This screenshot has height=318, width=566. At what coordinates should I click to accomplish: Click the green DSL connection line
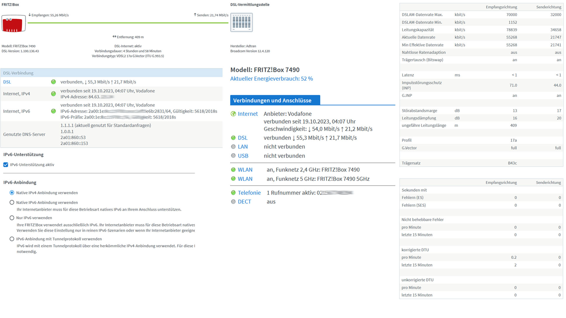[128, 23]
